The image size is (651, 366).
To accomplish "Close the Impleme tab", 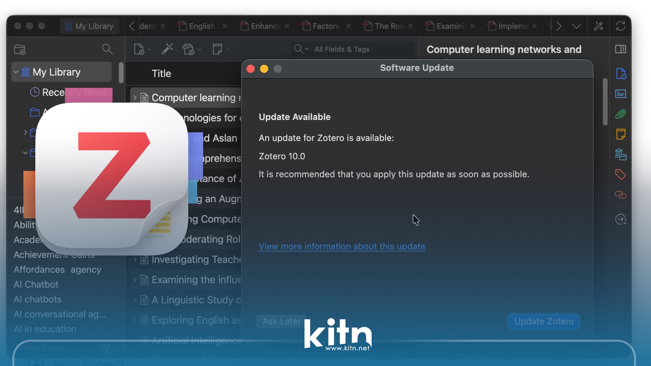I will pyautogui.click(x=534, y=26).
